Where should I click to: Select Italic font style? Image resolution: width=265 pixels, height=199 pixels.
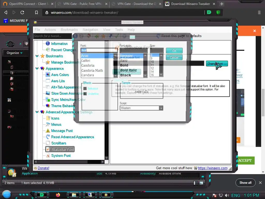(124, 61)
